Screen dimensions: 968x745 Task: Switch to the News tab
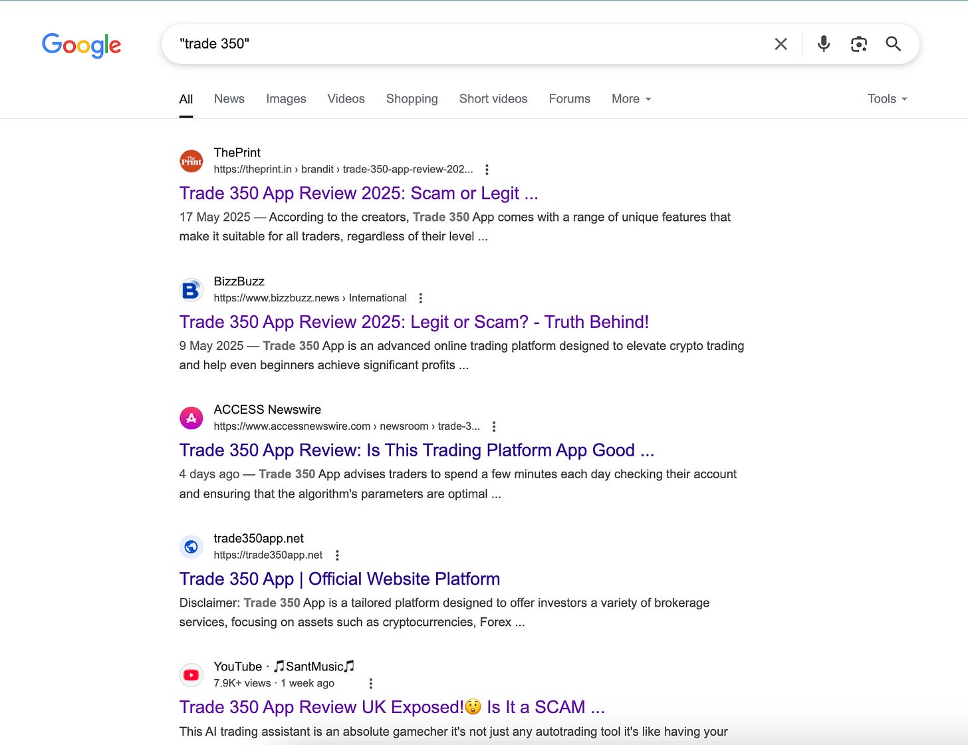pyautogui.click(x=229, y=99)
